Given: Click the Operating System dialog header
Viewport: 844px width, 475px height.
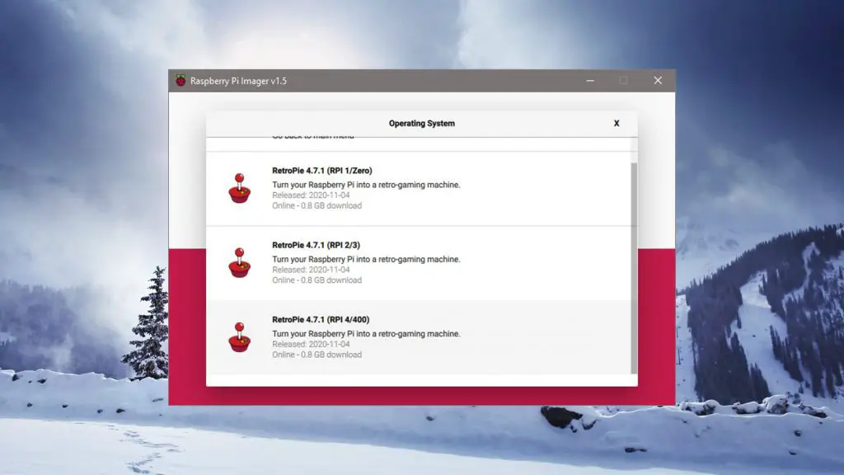Looking at the screenshot, I should coord(421,124).
